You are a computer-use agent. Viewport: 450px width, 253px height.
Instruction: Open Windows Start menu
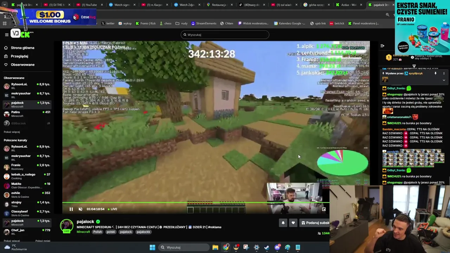coord(152,247)
